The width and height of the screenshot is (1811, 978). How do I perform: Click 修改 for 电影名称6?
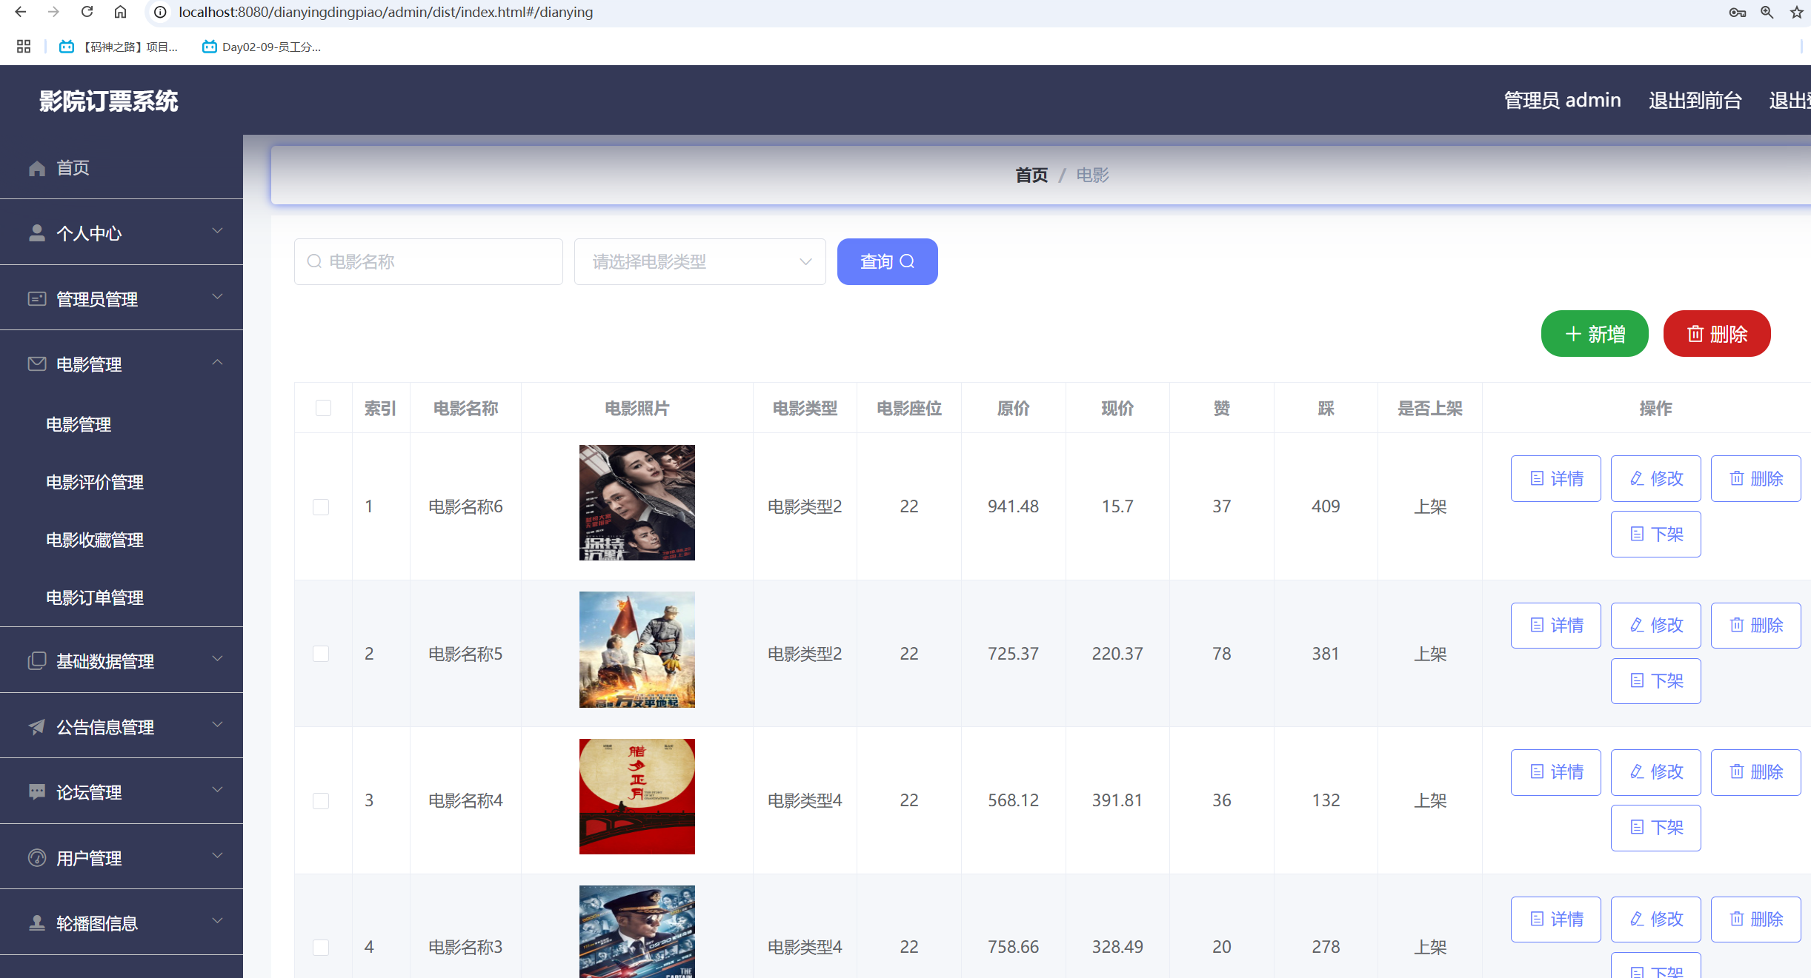coord(1656,479)
